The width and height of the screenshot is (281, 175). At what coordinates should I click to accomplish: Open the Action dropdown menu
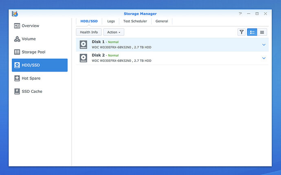point(114,32)
